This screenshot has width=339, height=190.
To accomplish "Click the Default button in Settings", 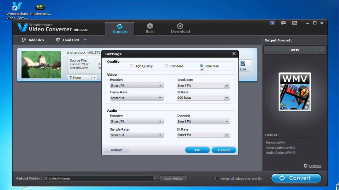I will (x=116, y=150).
